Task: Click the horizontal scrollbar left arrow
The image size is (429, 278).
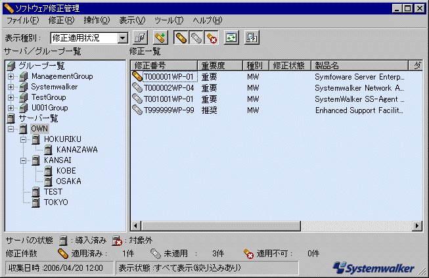Action: [136, 226]
